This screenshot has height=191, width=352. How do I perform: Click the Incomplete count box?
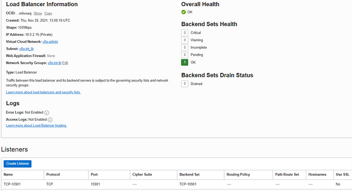(x=185, y=48)
